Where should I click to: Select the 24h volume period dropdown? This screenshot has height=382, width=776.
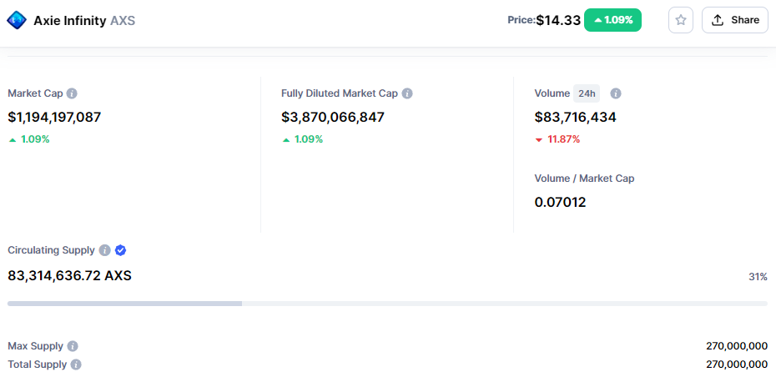point(587,93)
